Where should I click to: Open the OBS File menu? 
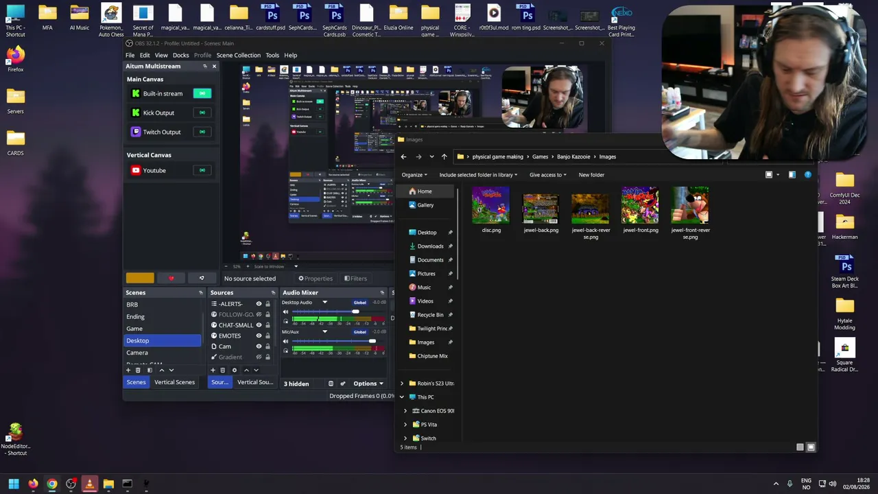(130, 55)
